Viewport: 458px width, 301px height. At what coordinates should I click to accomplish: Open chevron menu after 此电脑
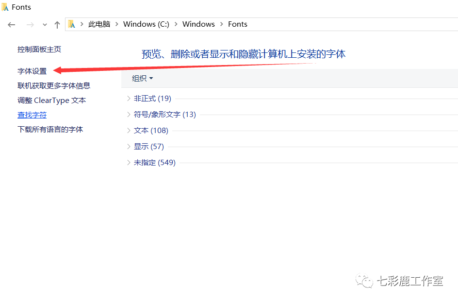coord(117,24)
